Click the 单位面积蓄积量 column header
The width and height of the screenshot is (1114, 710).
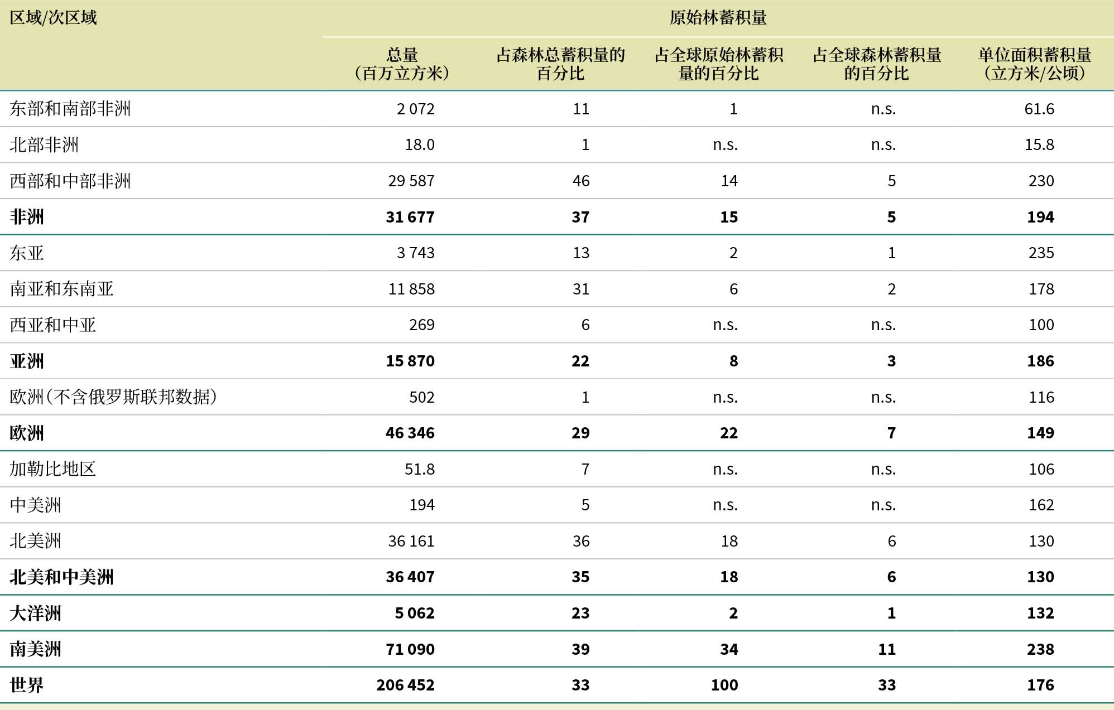1035,64
